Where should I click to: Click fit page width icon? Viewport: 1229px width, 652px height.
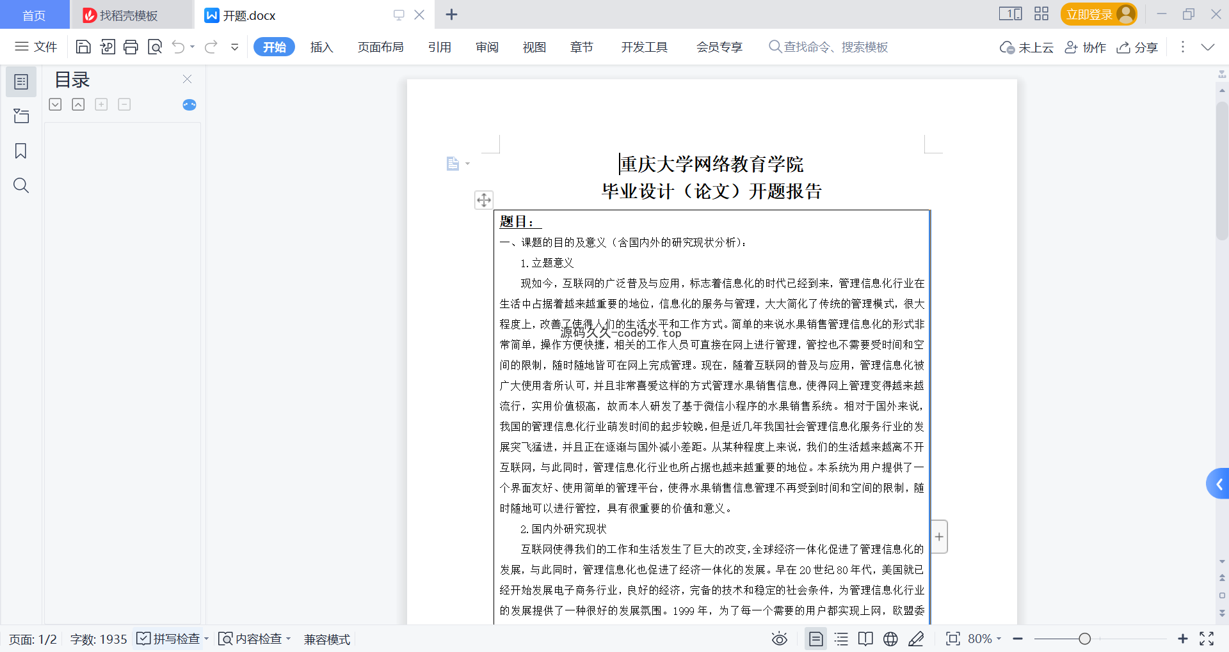coord(952,639)
